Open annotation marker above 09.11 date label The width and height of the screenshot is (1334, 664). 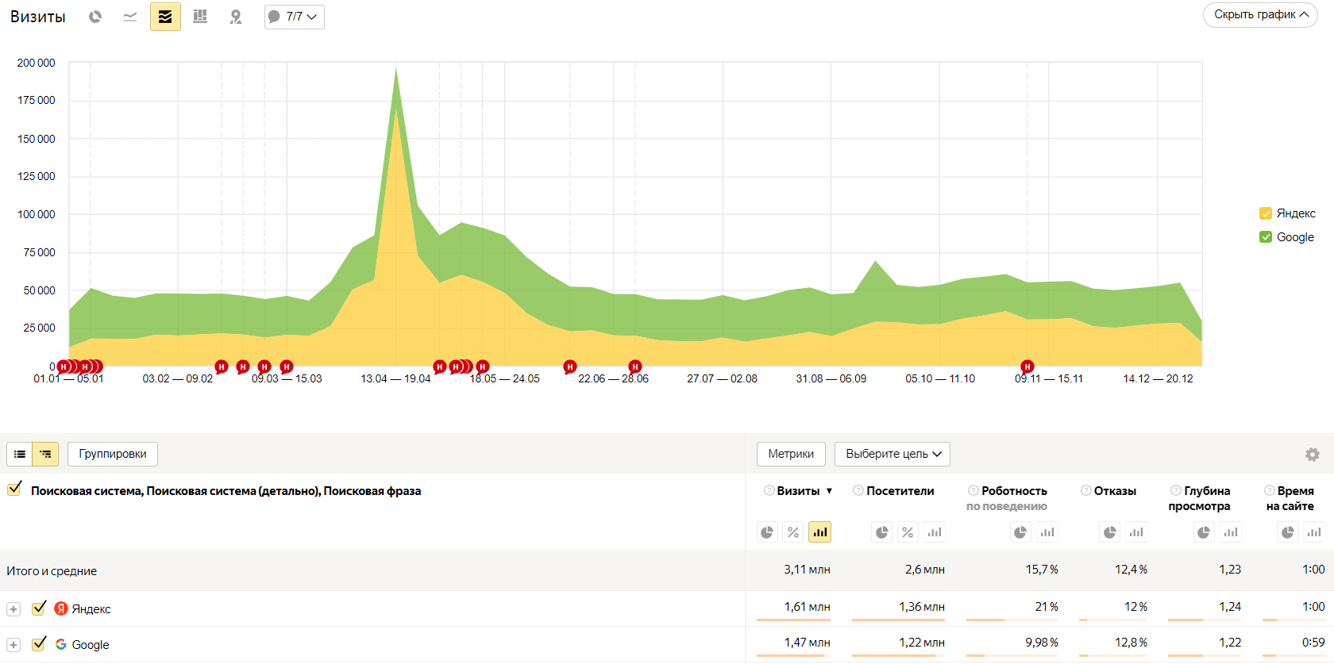pyautogui.click(x=1027, y=367)
